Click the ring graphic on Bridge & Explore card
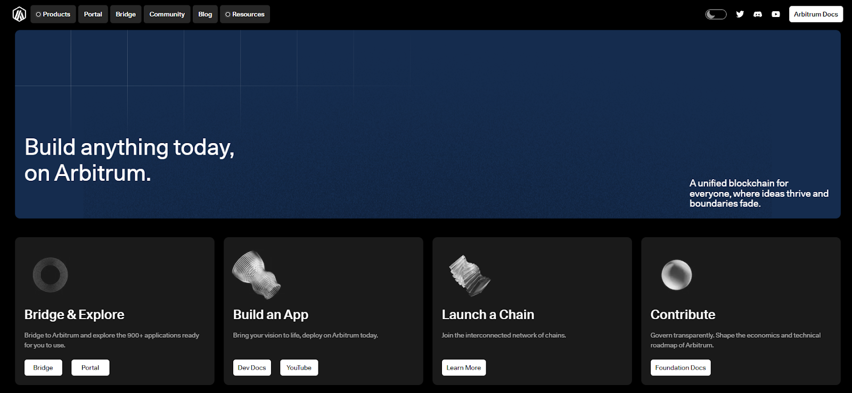 [x=50, y=275]
